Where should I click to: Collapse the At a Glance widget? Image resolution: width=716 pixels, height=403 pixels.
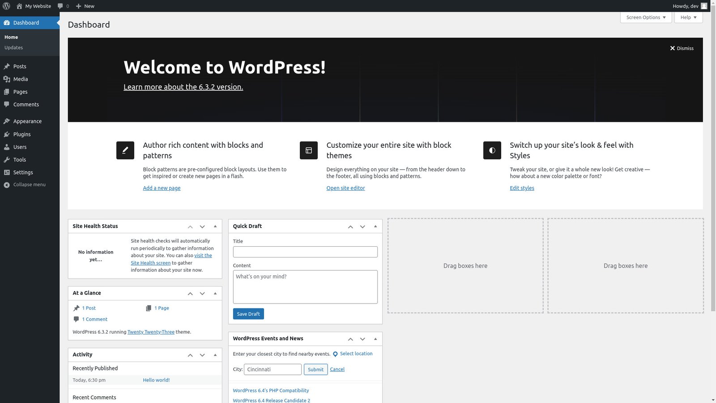click(215, 293)
